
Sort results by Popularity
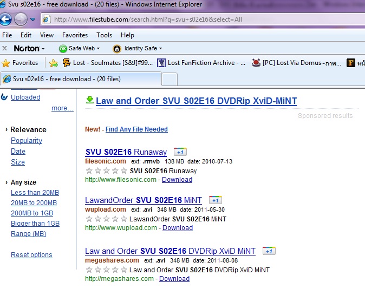click(27, 141)
